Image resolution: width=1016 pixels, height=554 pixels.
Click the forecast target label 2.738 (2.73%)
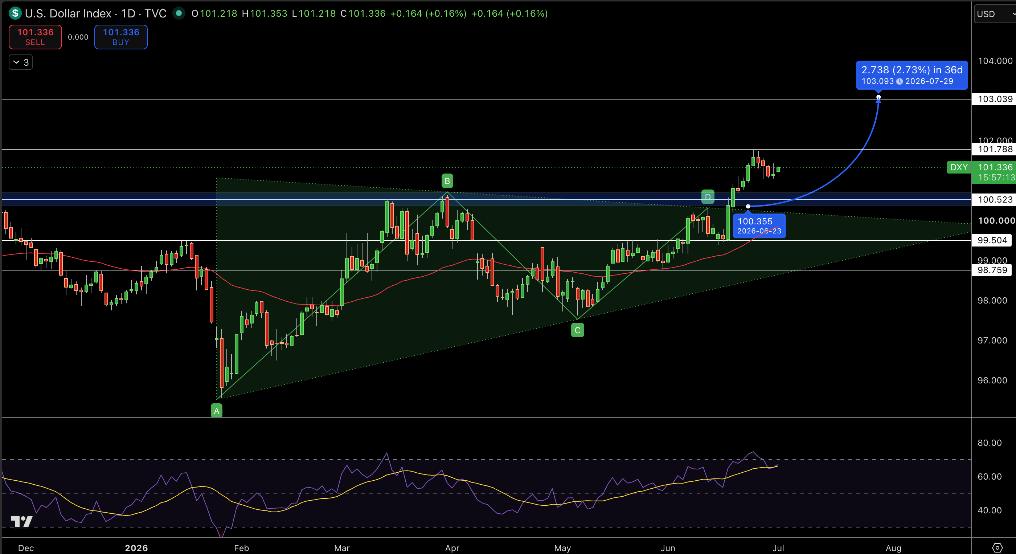coord(911,75)
